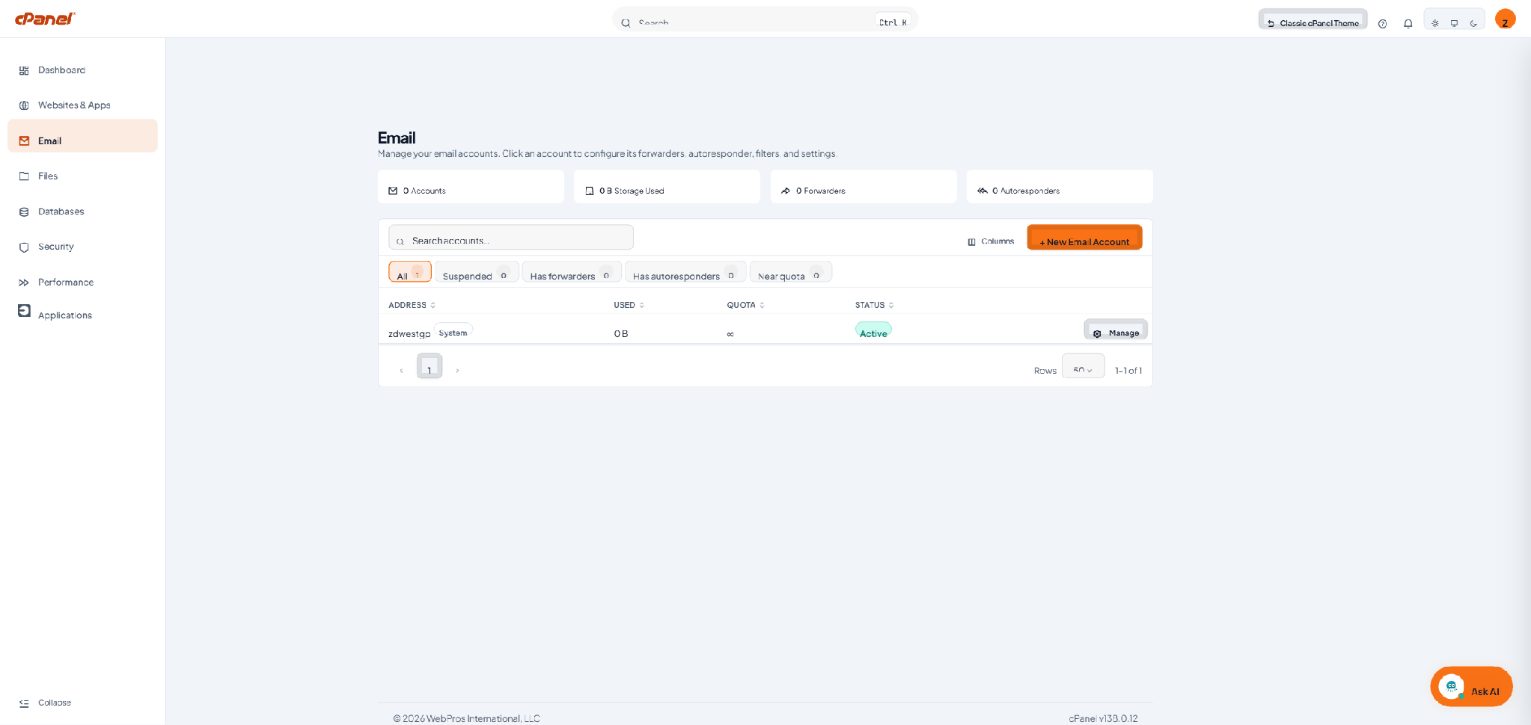Select the Has forwarders filter tab
Screen dimensions: 1531x725
pyautogui.click(x=572, y=272)
